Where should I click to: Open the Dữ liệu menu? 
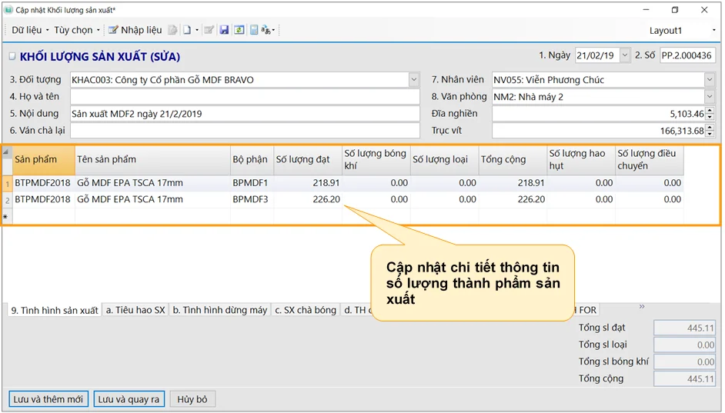point(30,30)
